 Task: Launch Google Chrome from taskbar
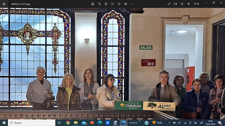click(x=67, y=123)
